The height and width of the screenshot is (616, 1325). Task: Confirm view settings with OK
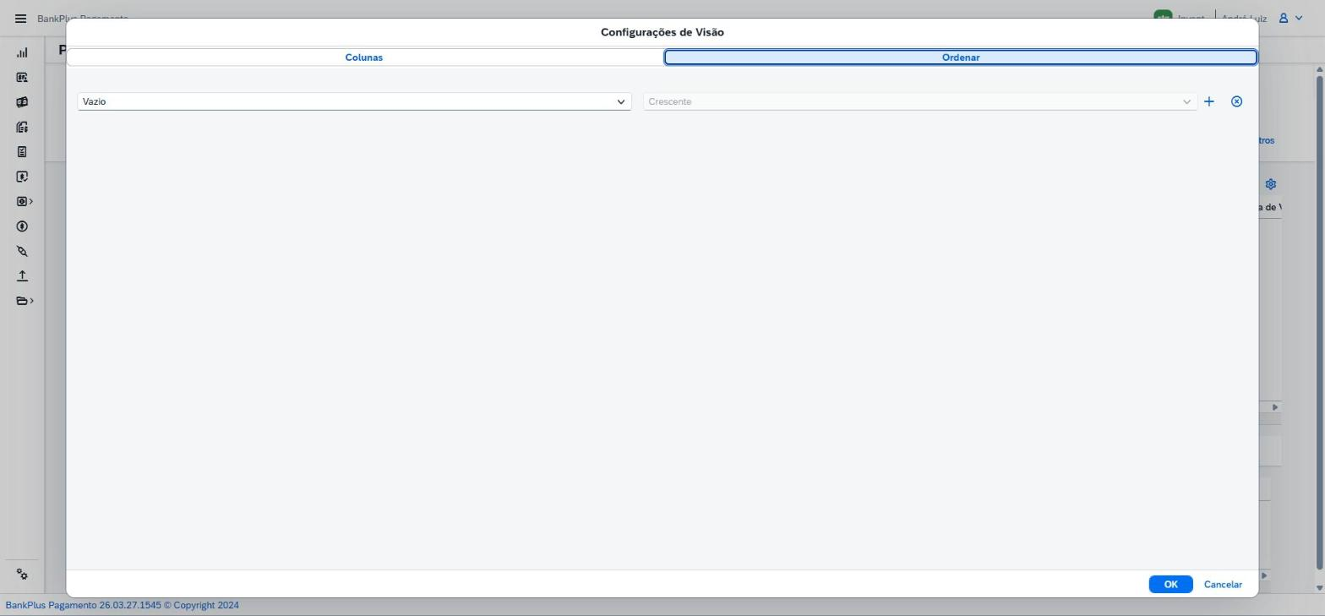coord(1170,585)
